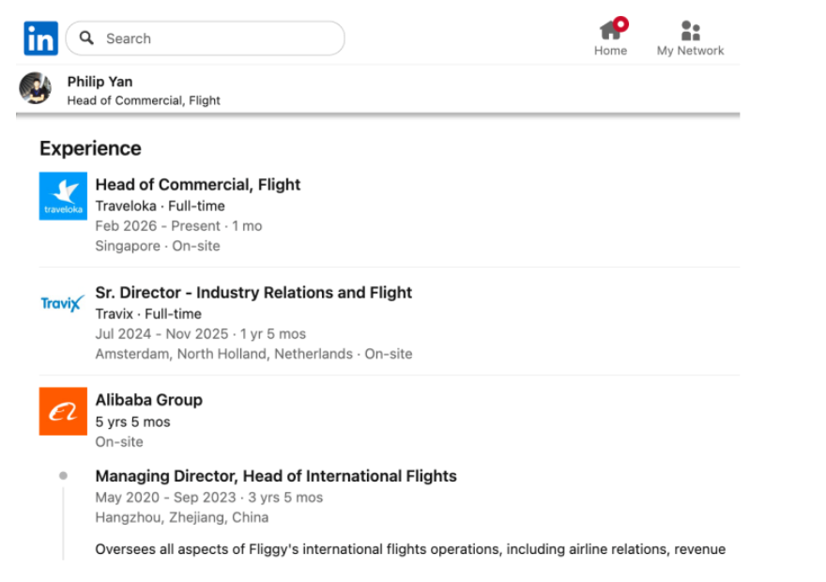Focus the Search input field
The image size is (826, 582).
pos(216,38)
